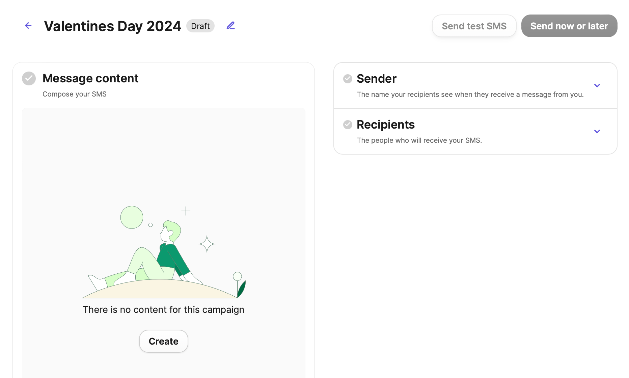Viewport: 629px width, 378px height.
Task: Click the checkmark circle beside Message content
Action: (x=29, y=78)
